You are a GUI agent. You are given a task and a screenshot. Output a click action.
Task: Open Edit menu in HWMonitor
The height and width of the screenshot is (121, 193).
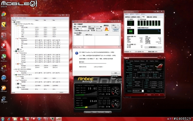click(17, 18)
